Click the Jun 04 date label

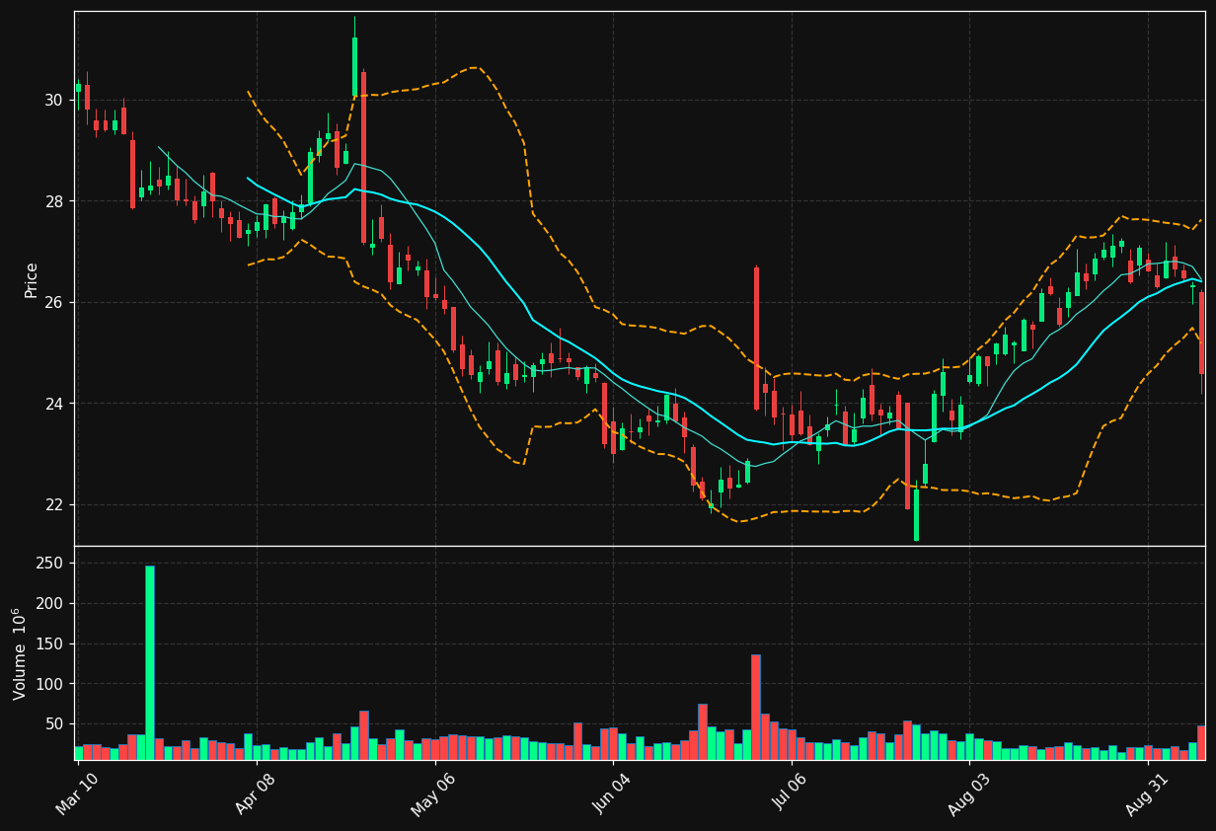tap(613, 793)
